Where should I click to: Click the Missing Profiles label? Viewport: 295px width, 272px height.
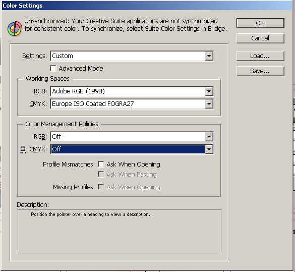(74, 187)
